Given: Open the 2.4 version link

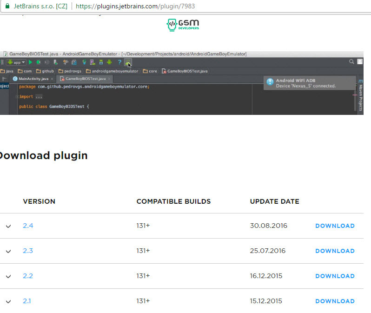Looking at the screenshot, I should click(x=28, y=226).
